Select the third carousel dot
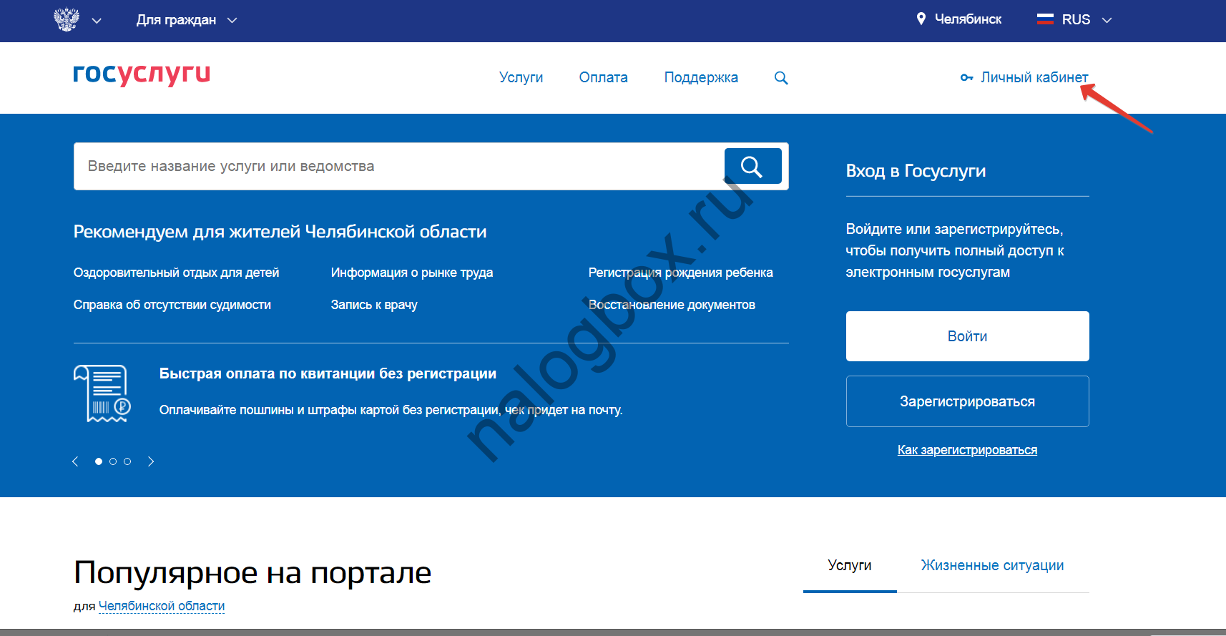This screenshot has width=1226, height=636. click(x=127, y=461)
